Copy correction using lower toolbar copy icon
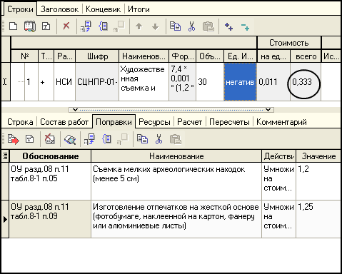Screen dimensions: 342x274 [142, 139]
